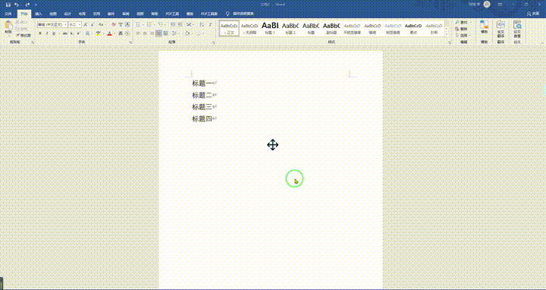546x290 pixels.
Task: Apply the 标题 1 style
Action: coord(270,28)
